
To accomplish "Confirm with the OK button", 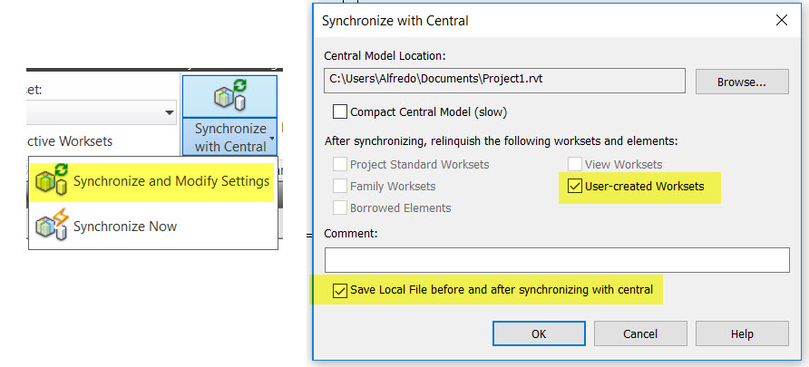I will click(x=539, y=333).
